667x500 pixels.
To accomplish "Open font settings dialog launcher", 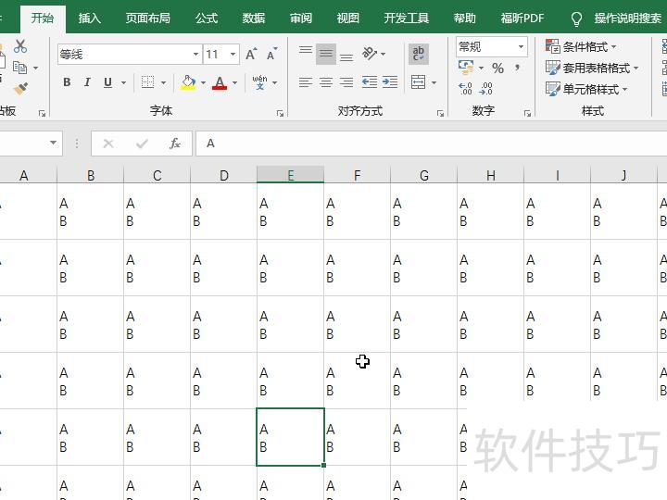I will [x=280, y=113].
